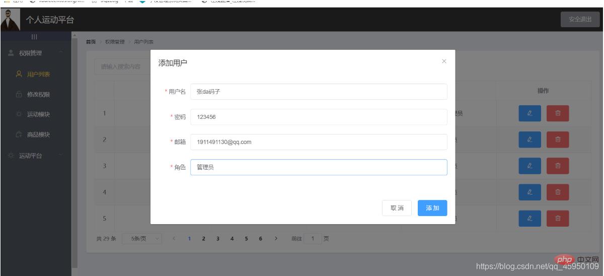Click the red delete icon in row 1
Screen dimensions: 604x276
tap(558, 113)
